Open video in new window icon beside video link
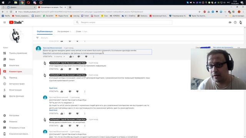 (x=239, y=48)
